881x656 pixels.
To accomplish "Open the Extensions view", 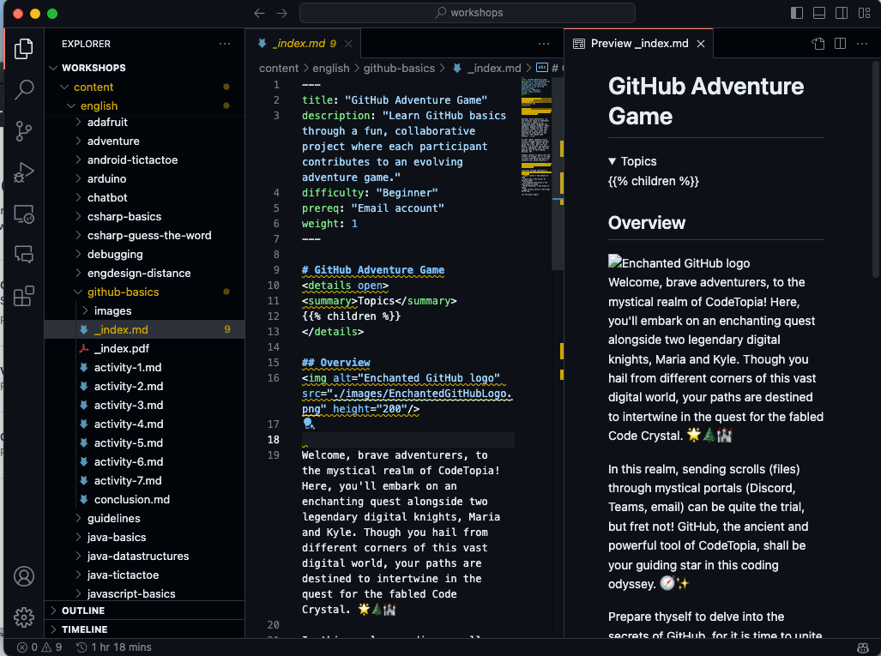I will tap(24, 296).
